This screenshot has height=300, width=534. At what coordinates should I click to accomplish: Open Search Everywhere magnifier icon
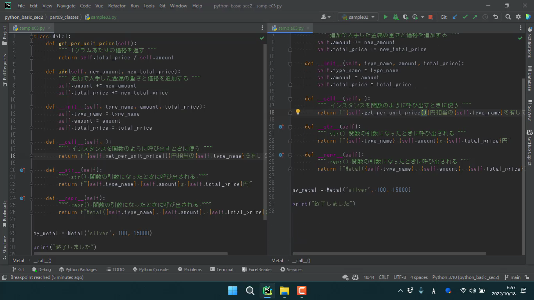pos(508,17)
